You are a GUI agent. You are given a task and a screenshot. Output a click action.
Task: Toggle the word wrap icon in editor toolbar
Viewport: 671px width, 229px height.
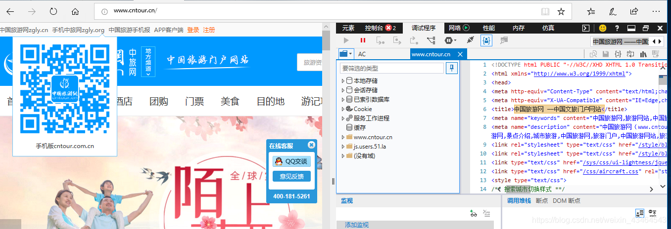click(x=631, y=54)
